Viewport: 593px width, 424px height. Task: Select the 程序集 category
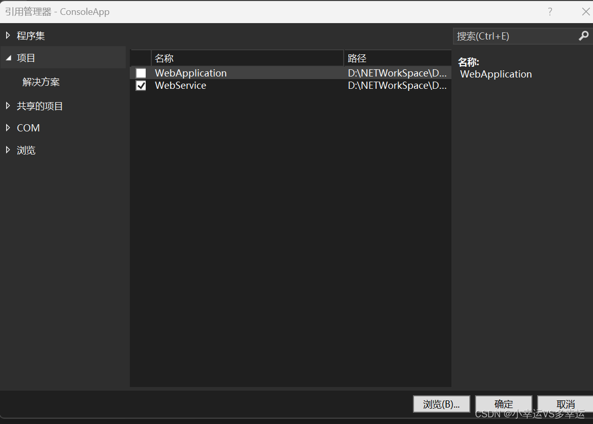coord(31,35)
